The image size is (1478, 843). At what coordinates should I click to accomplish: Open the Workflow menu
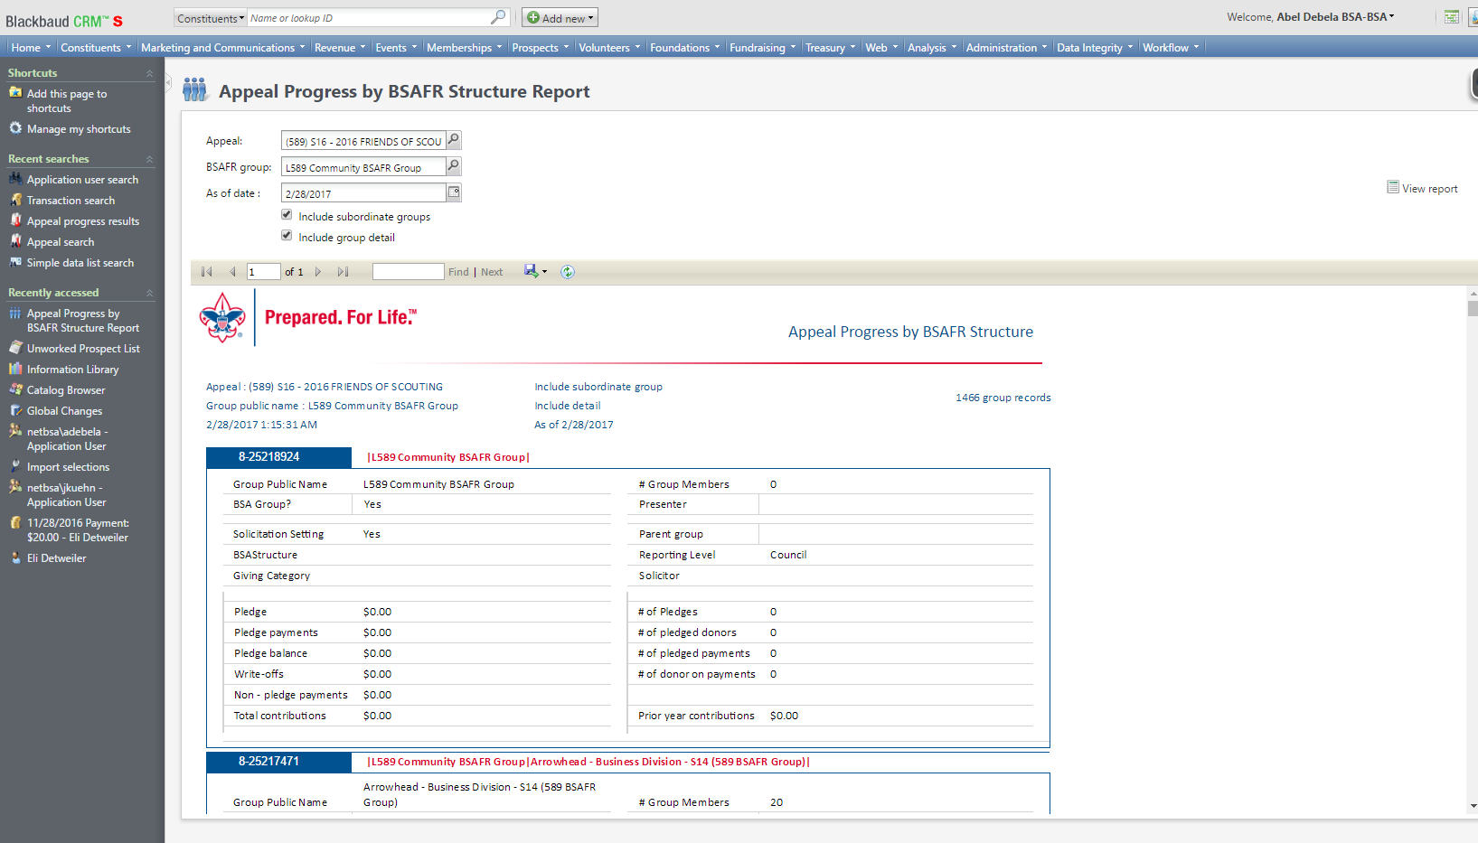pos(1171,47)
